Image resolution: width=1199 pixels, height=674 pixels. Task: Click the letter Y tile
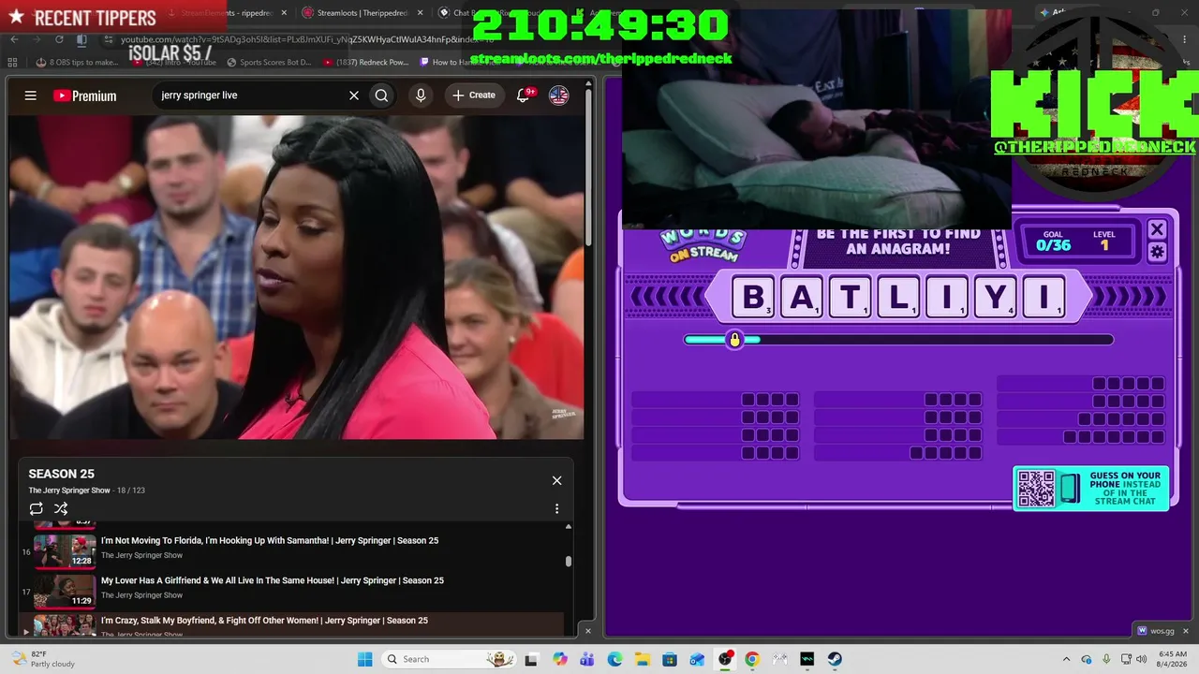click(995, 298)
